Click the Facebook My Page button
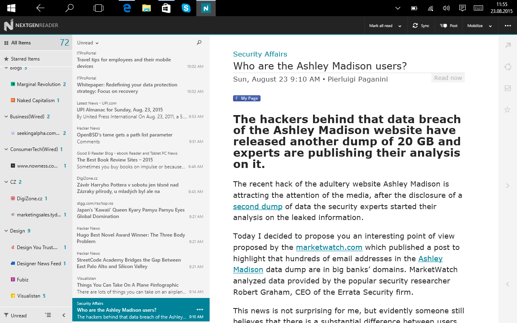The image size is (517, 323). coord(247,98)
